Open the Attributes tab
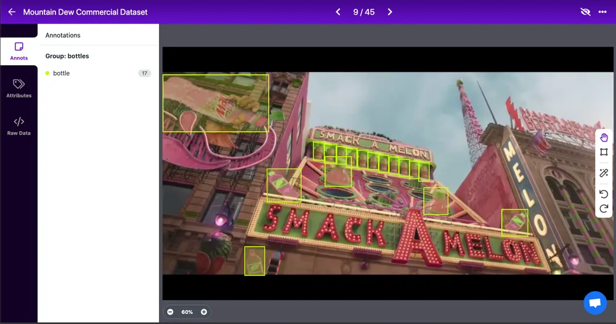 tap(19, 89)
